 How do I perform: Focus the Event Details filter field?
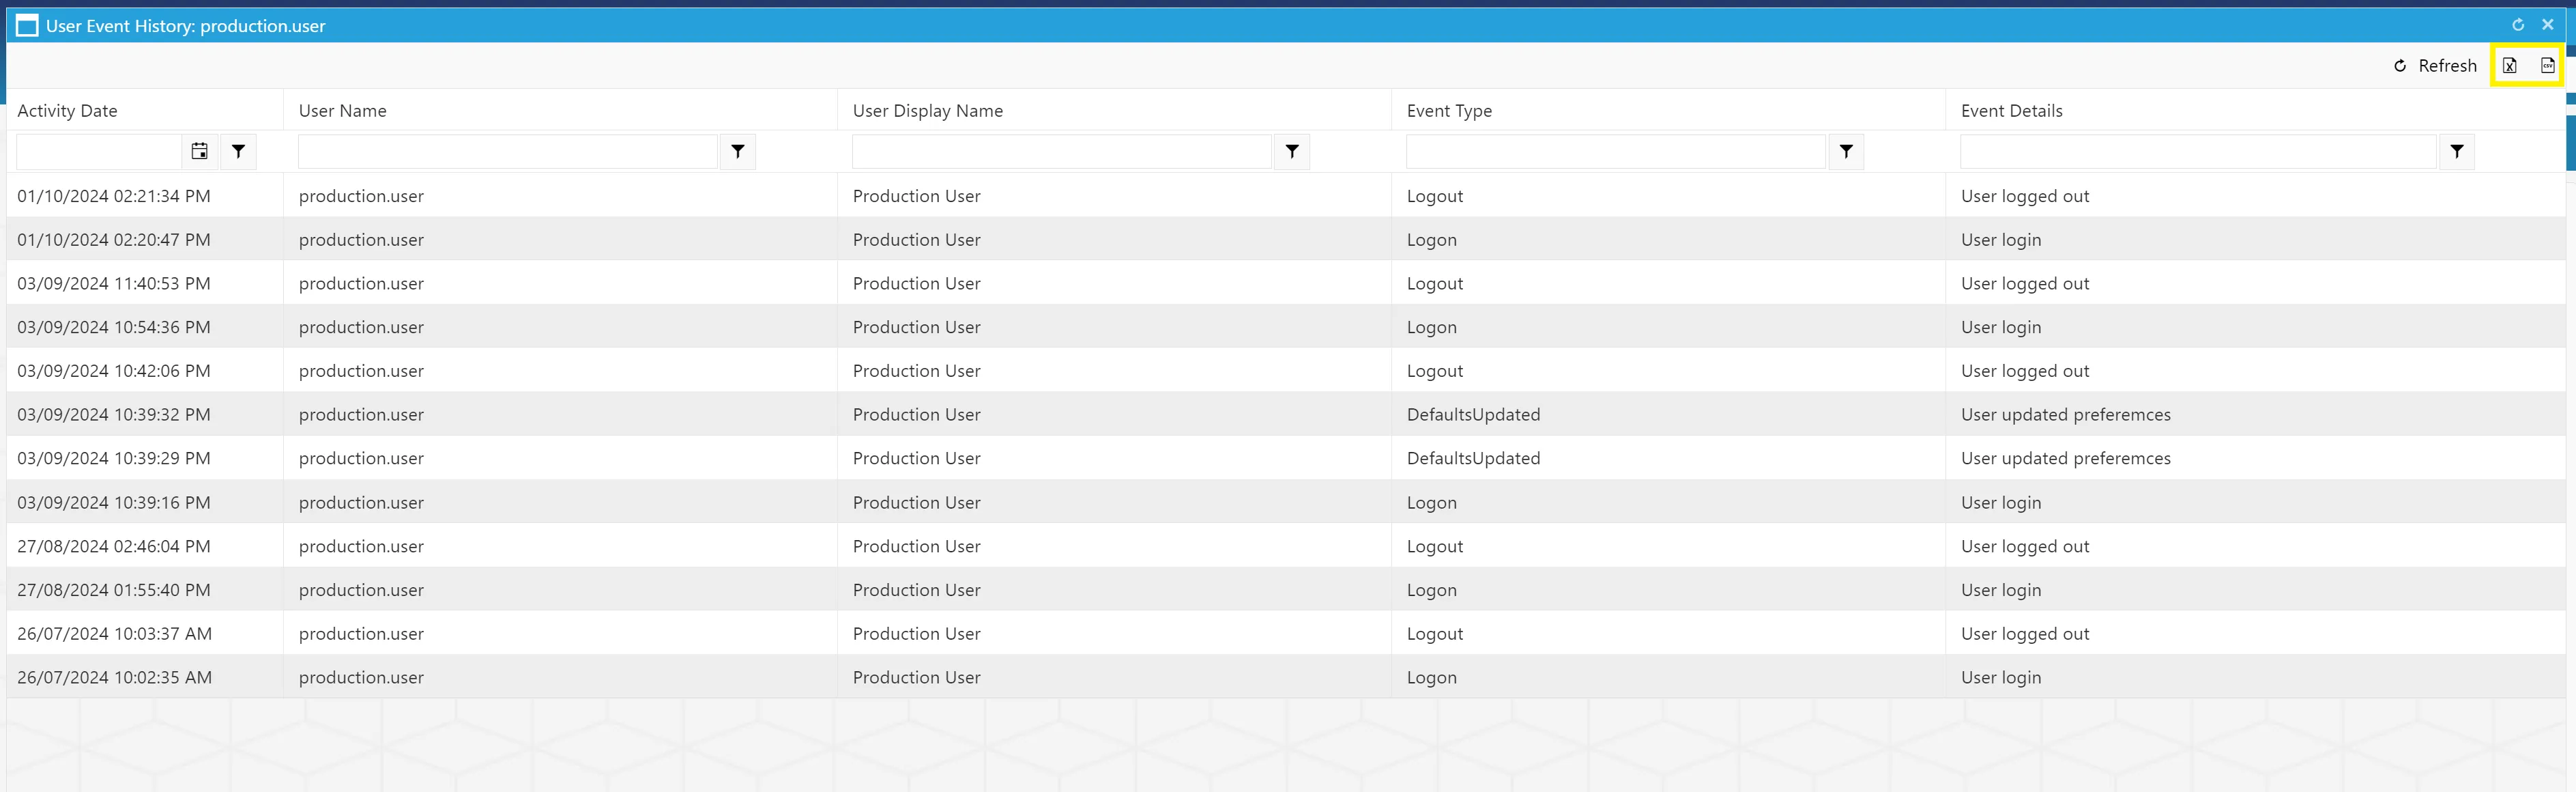(x=2198, y=151)
